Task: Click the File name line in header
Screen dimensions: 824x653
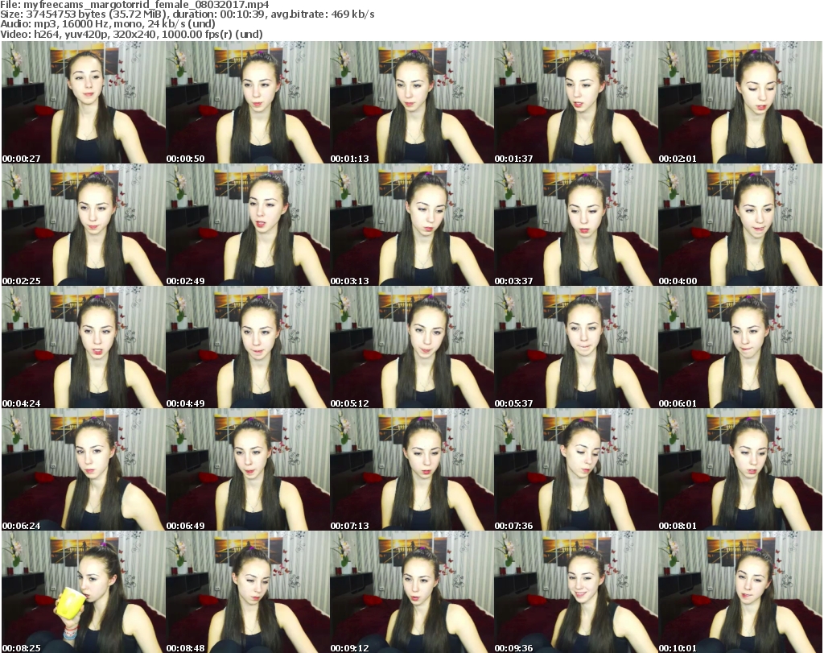Action: coord(134,5)
